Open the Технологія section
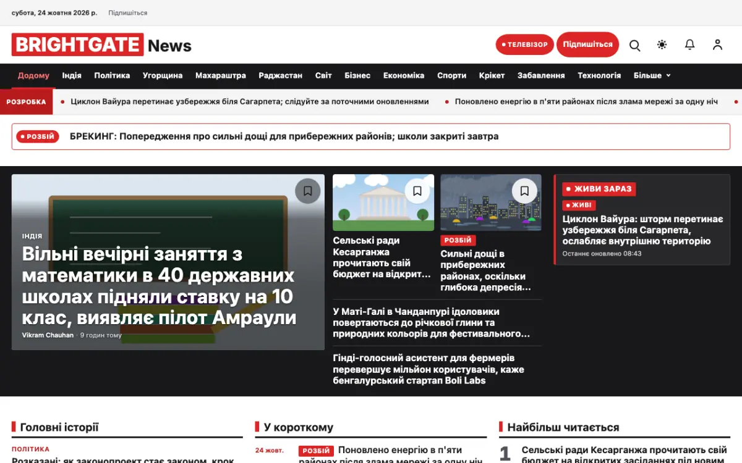Screen dimensions: 742x463 coord(599,75)
